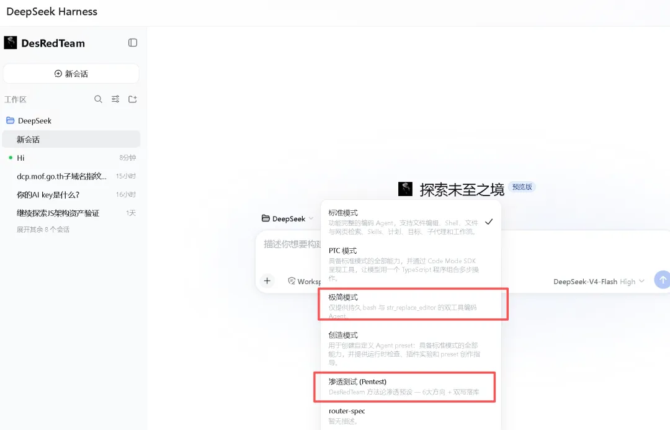Viewport: 670px width, 430px height.
Task: Open dcp.mof.go.th subdomain conversation
Action: tap(71, 176)
